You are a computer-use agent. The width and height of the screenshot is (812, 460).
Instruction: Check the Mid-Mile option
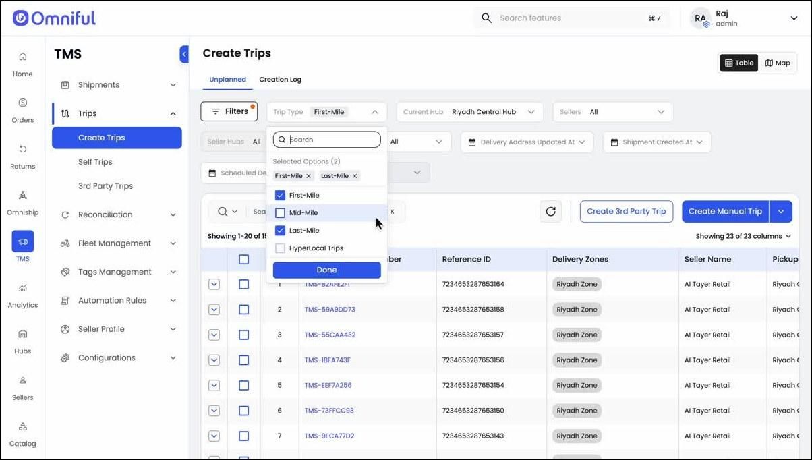[281, 212]
